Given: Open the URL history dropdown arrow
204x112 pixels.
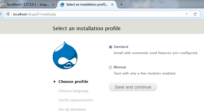Looking at the screenshot, I should [x=187, y=14].
